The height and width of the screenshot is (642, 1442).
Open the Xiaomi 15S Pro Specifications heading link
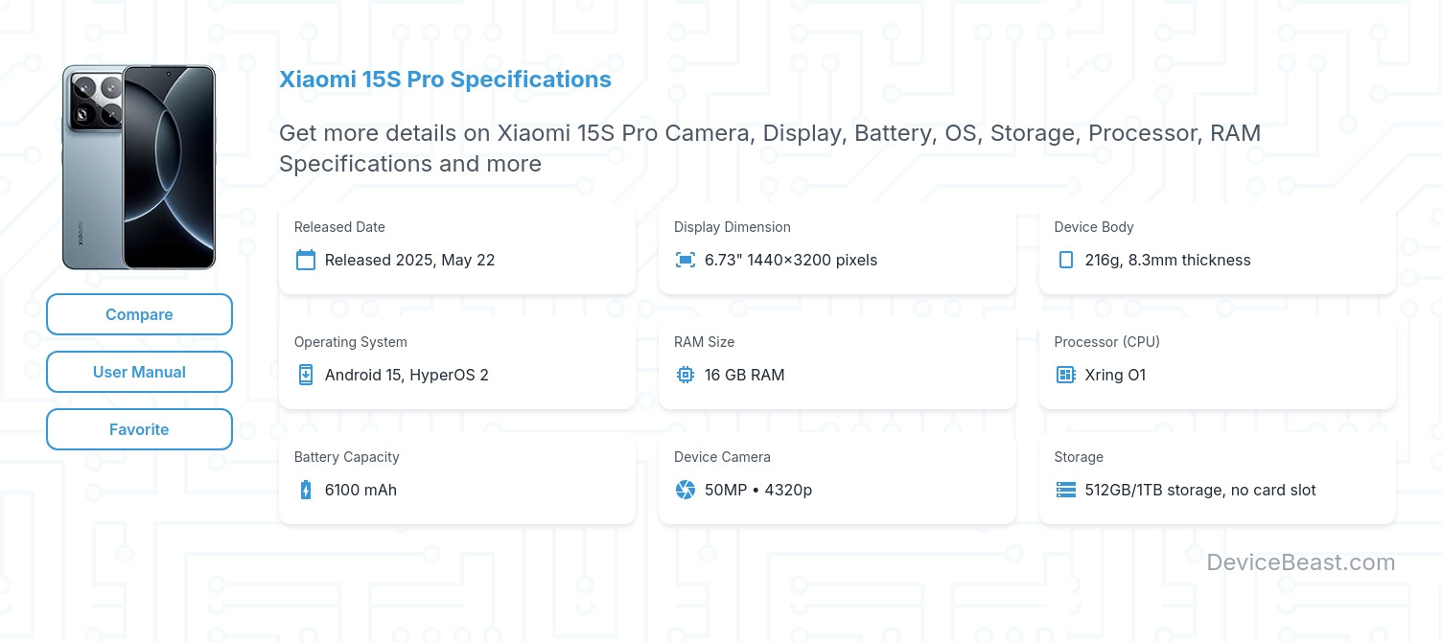[445, 80]
